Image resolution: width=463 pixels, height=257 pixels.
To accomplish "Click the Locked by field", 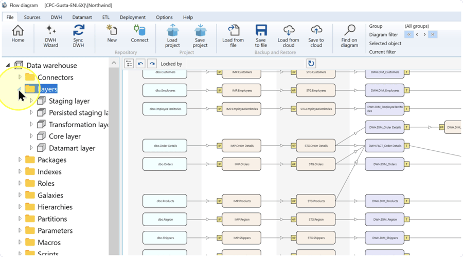I will coord(245,64).
